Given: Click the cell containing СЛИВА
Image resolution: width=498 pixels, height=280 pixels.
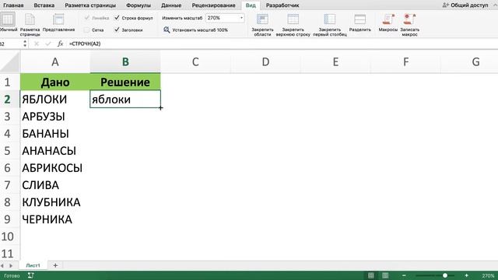Looking at the screenshot, I should click(x=55, y=185).
